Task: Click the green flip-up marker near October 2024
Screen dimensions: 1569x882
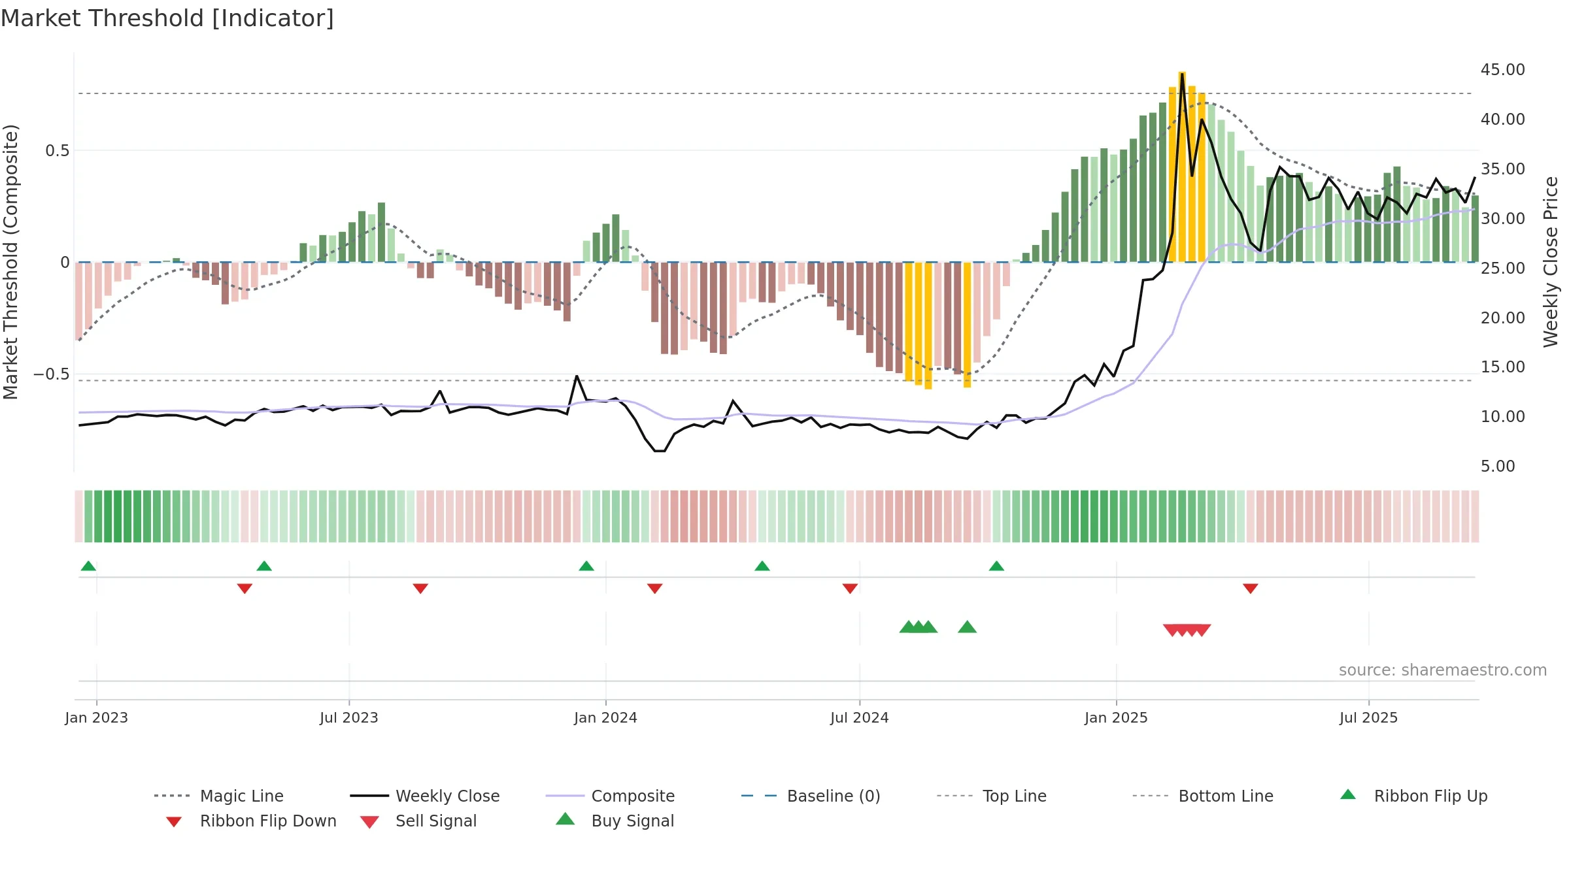Action: point(996,566)
